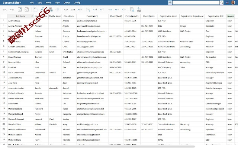Click the Given Name column header

(69, 16)
